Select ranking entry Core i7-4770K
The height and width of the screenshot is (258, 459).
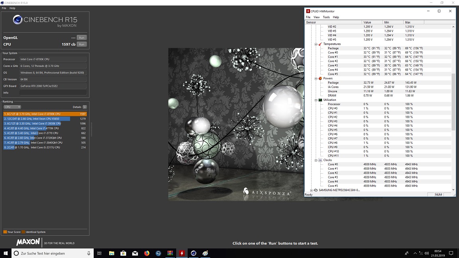coord(45,129)
